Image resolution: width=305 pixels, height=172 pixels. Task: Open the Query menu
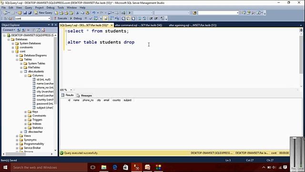[x=28, y=8]
